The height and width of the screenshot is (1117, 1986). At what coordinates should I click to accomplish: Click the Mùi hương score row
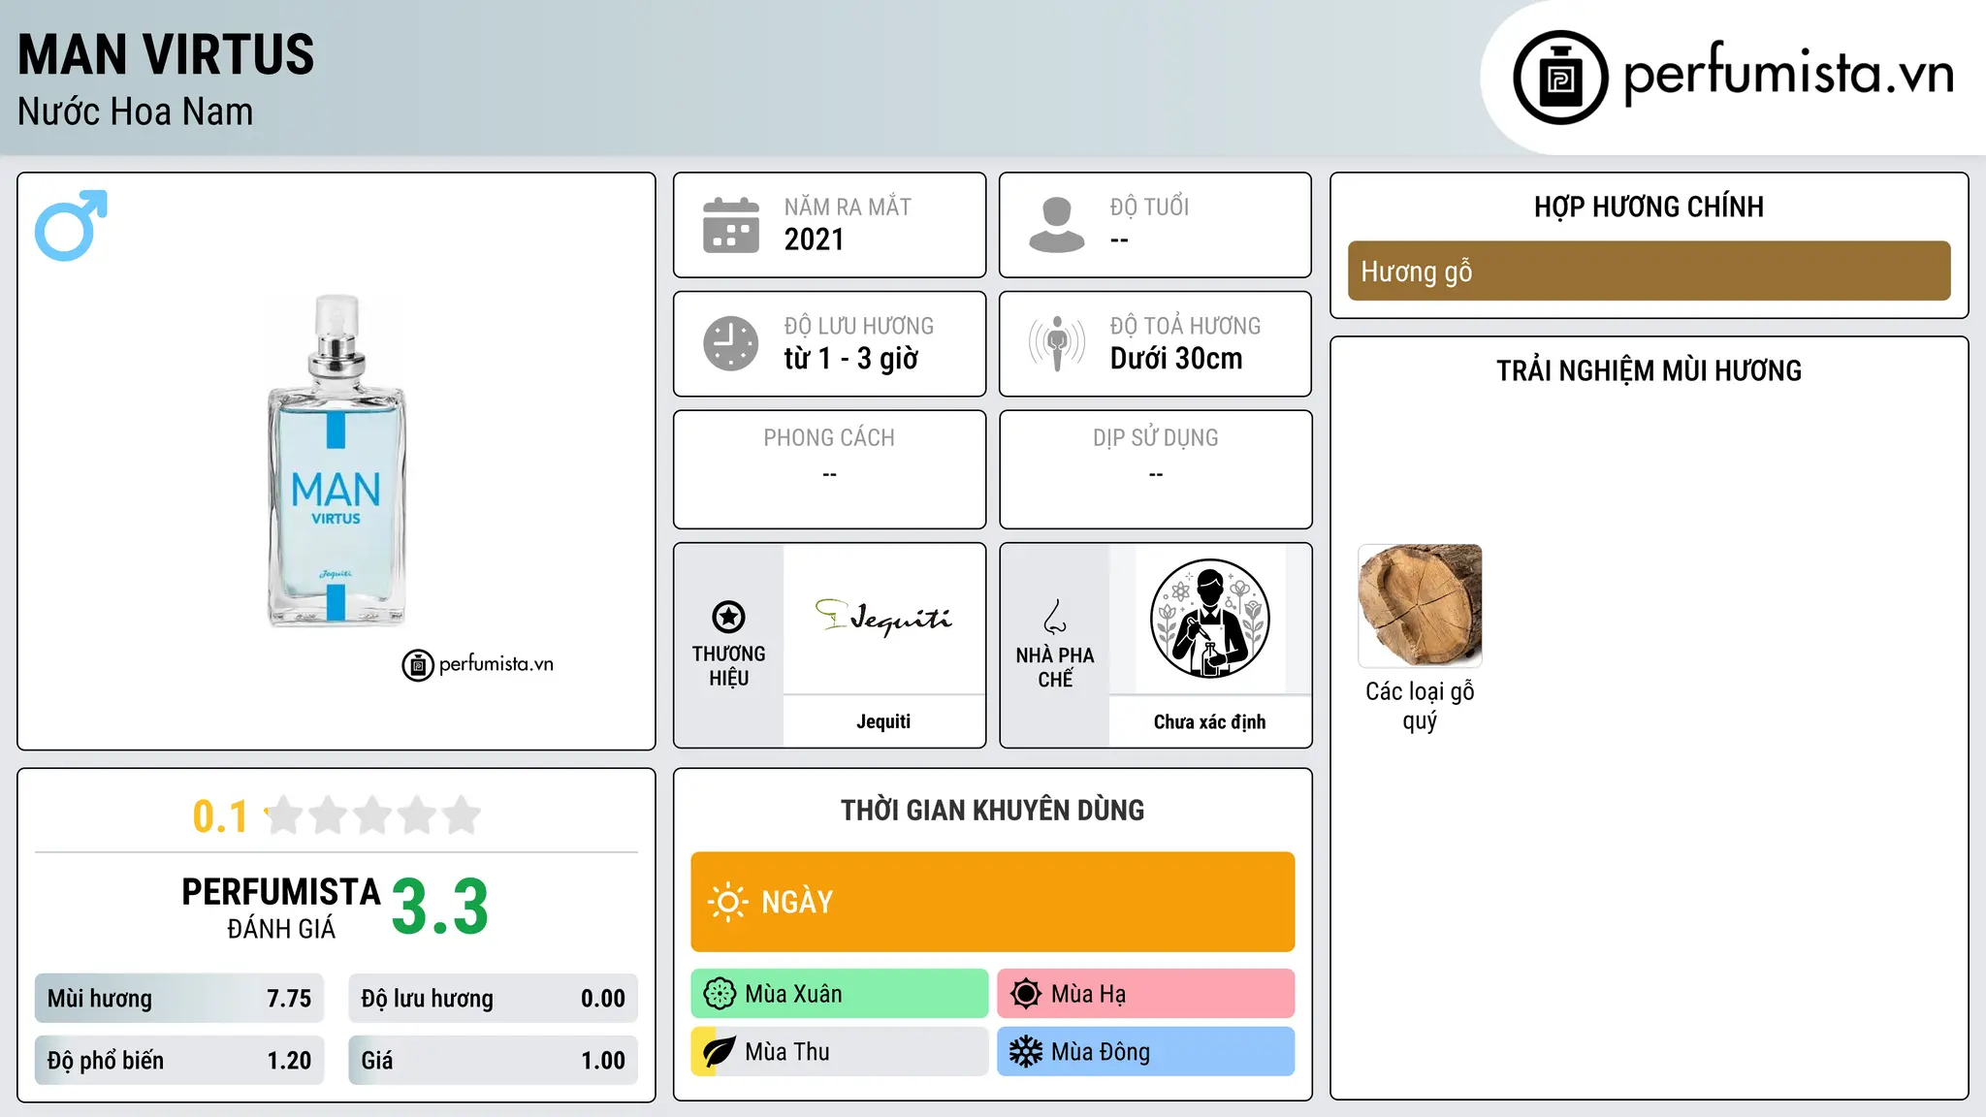pyautogui.click(x=179, y=999)
